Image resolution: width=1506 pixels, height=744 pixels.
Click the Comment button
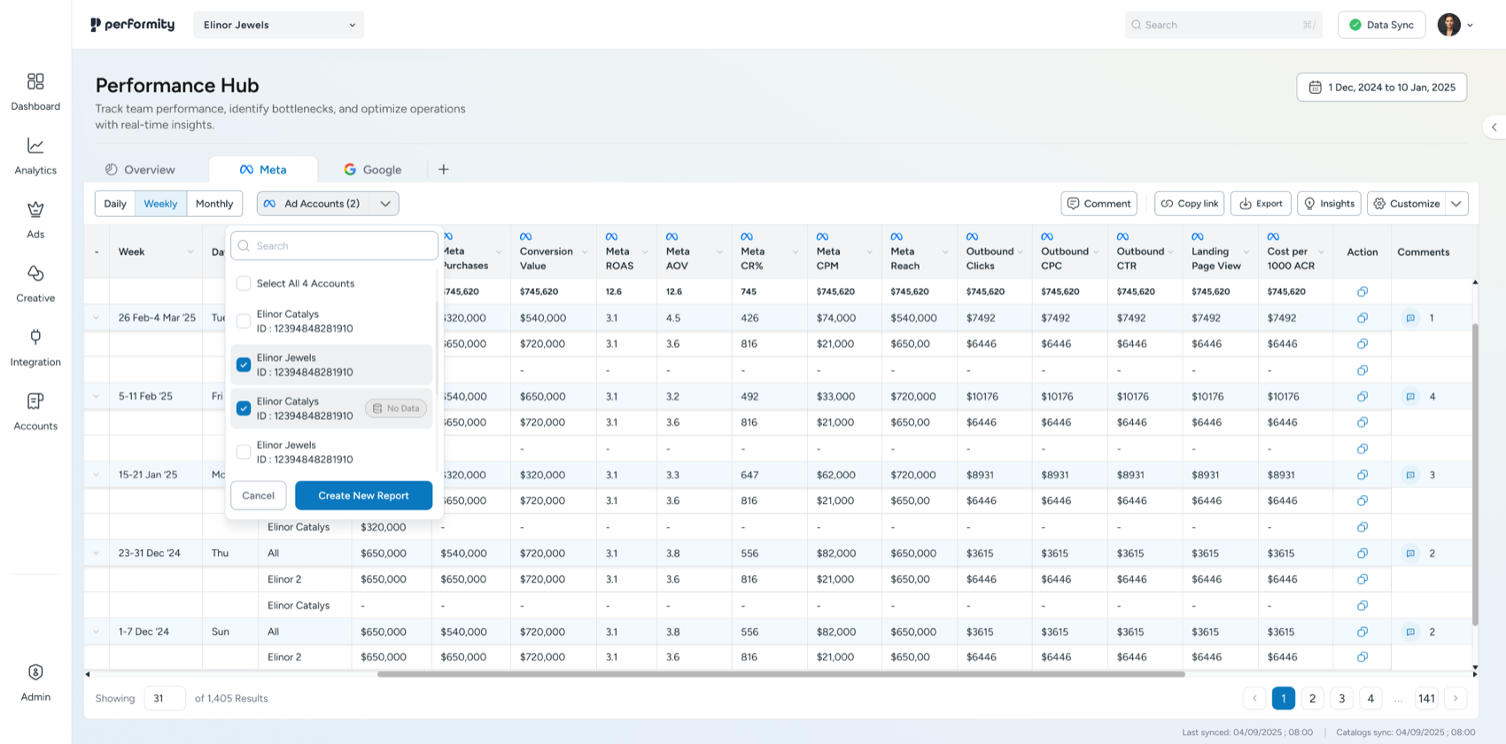[1099, 204]
